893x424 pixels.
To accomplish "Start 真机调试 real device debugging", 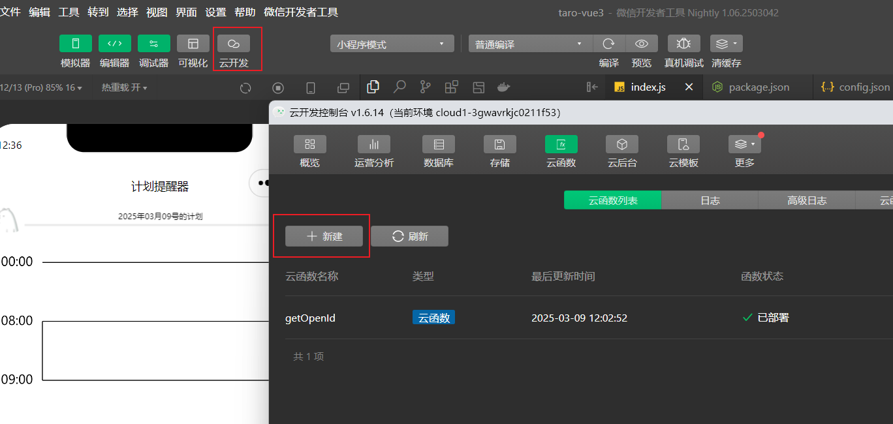I will 684,44.
